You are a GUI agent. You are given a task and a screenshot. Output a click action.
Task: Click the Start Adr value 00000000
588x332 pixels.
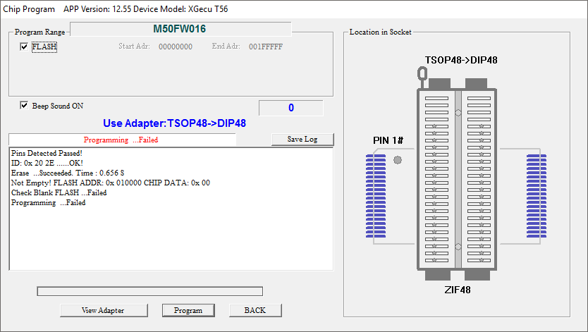(175, 47)
